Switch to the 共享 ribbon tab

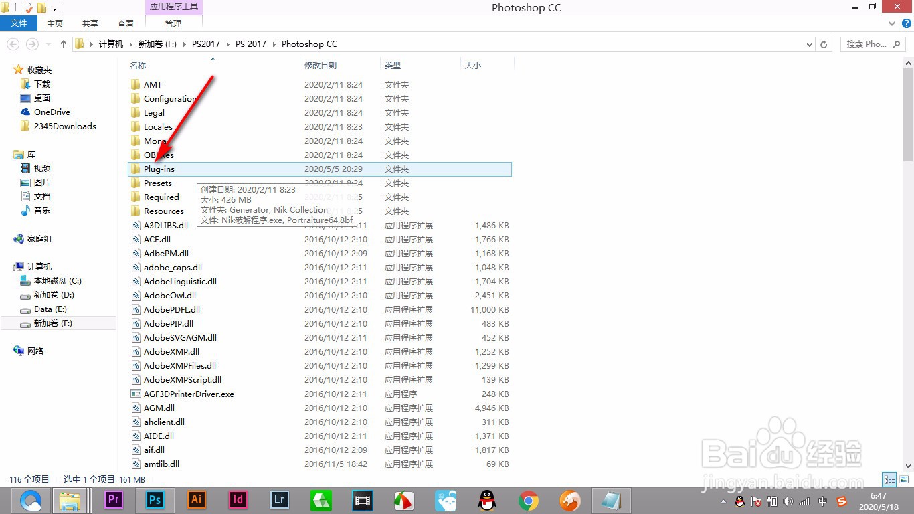(x=90, y=23)
